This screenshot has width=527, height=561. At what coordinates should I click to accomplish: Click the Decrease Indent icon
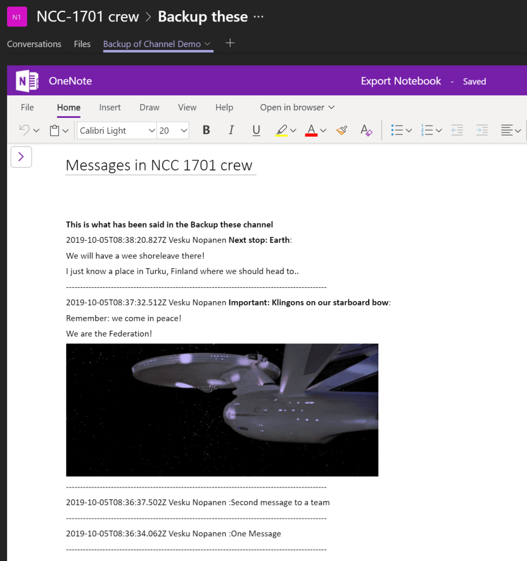click(457, 130)
